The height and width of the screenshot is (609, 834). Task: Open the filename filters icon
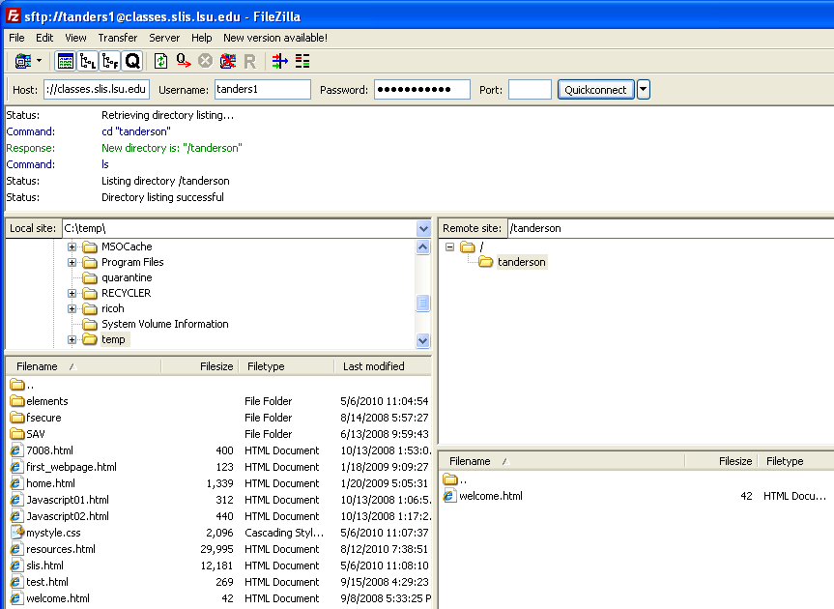coord(279,61)
